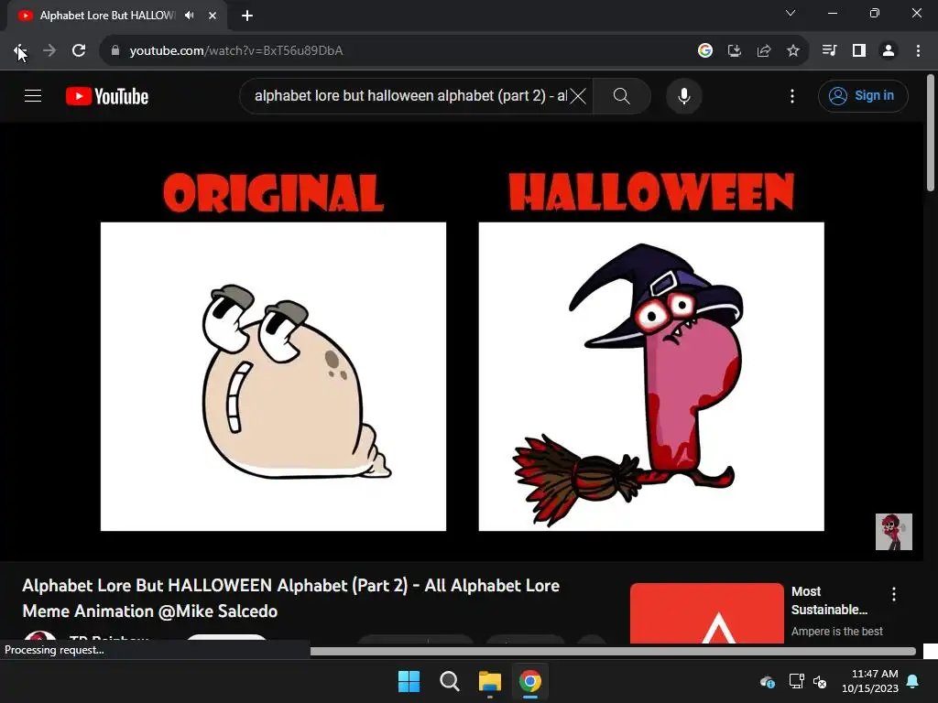
Task: Click the 'Ampere is the best' ad text
Action: (837, 632)
